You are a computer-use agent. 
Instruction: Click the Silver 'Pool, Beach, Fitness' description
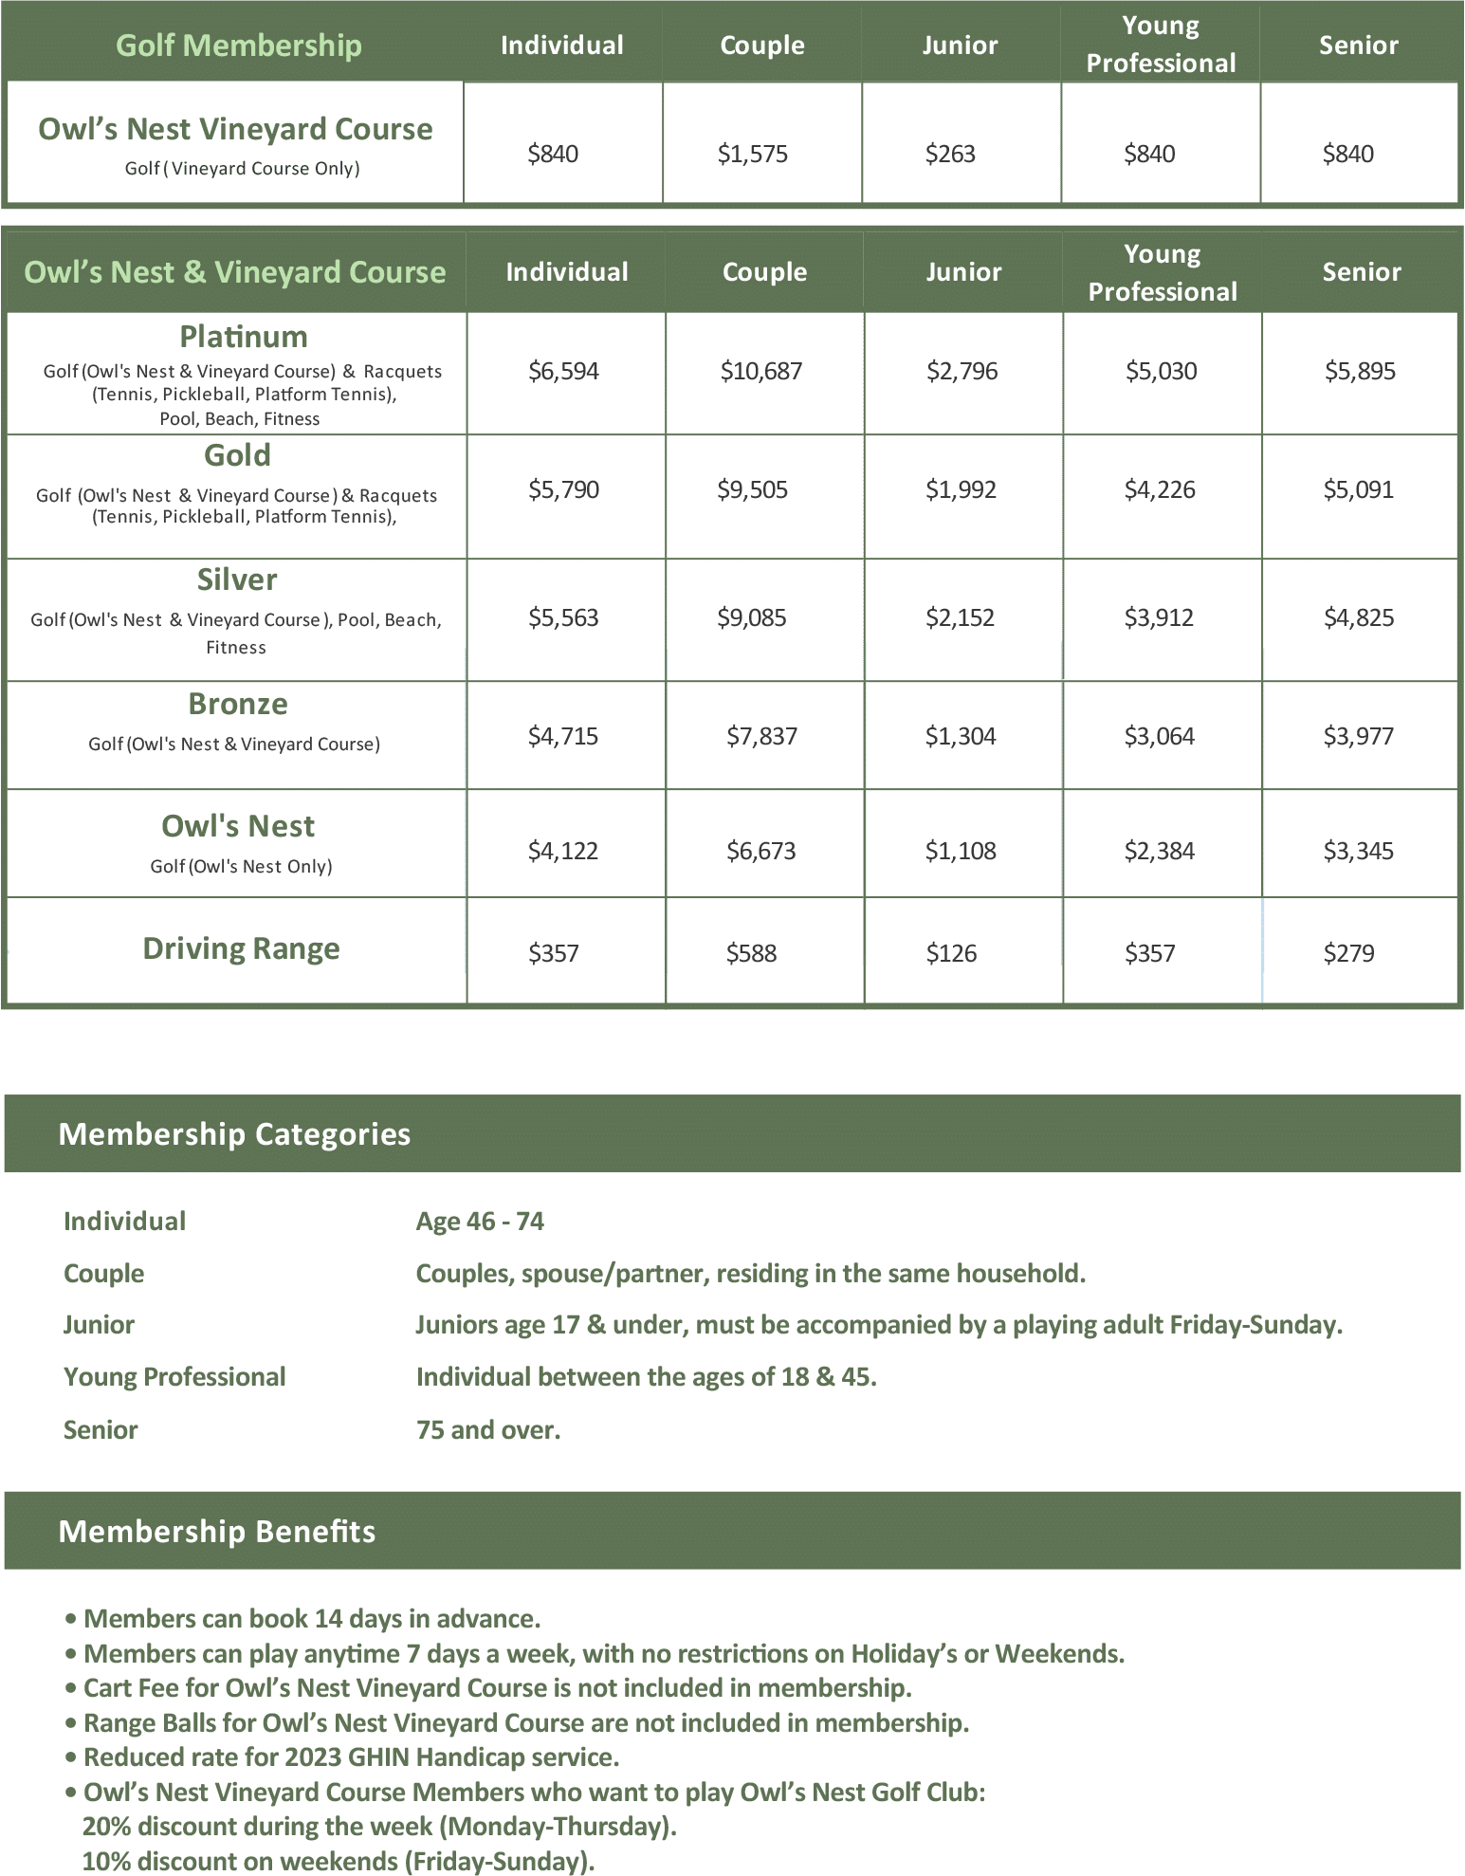pyautogui.click(x=236, y=634)
